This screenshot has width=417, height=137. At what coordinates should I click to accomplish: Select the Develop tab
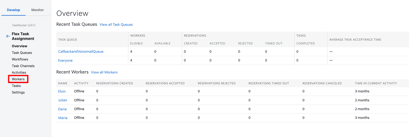click(14, 10)
